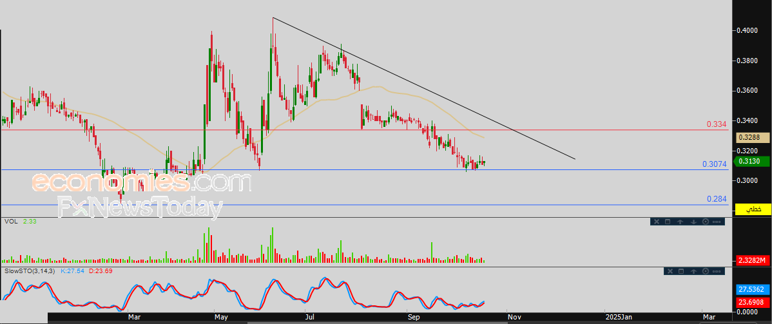Image resolution: width=772 pixels, height=324 pixels.
Task: Open VOL indicator settings gear
Action: (x=705, y=222)
